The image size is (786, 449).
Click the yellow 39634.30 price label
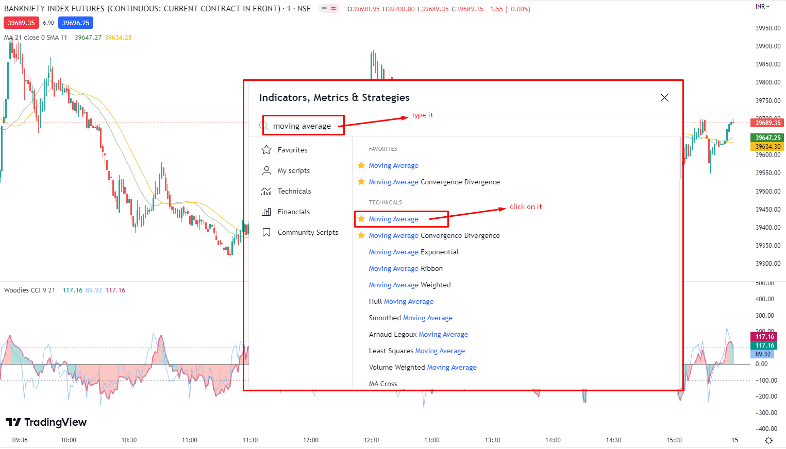click(x=766, y=146)
